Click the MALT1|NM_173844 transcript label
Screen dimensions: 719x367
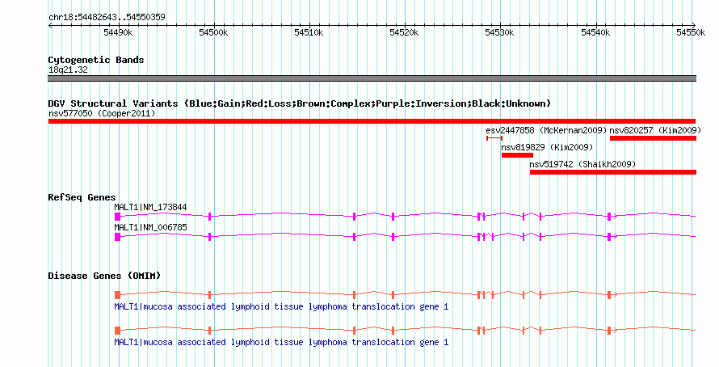pos(150,208)
